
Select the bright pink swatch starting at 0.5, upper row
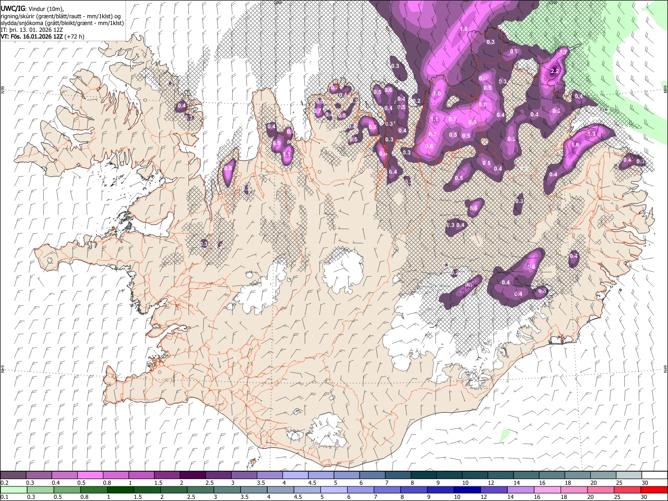pos(90,475)
